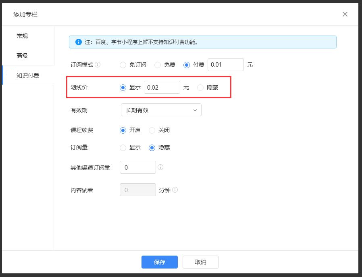The image size is (362, 277).
Task: Click the info icon after 分钟
Action: (x=175, y=190)
